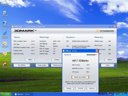
Task: Click the 4617 3DMarks score text
Action: click(80, 61)
